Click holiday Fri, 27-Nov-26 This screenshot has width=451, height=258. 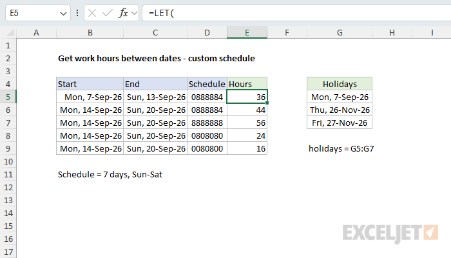[340, 123]
